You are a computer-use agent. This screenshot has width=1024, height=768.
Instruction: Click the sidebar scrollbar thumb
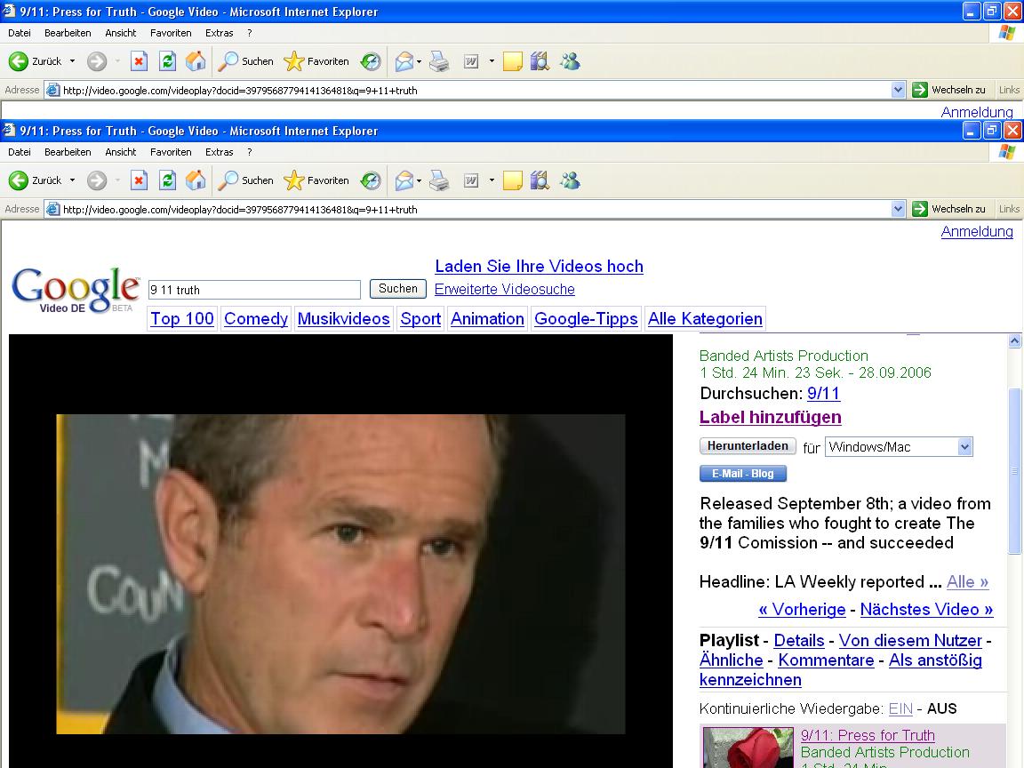(x=1014, y=471)
